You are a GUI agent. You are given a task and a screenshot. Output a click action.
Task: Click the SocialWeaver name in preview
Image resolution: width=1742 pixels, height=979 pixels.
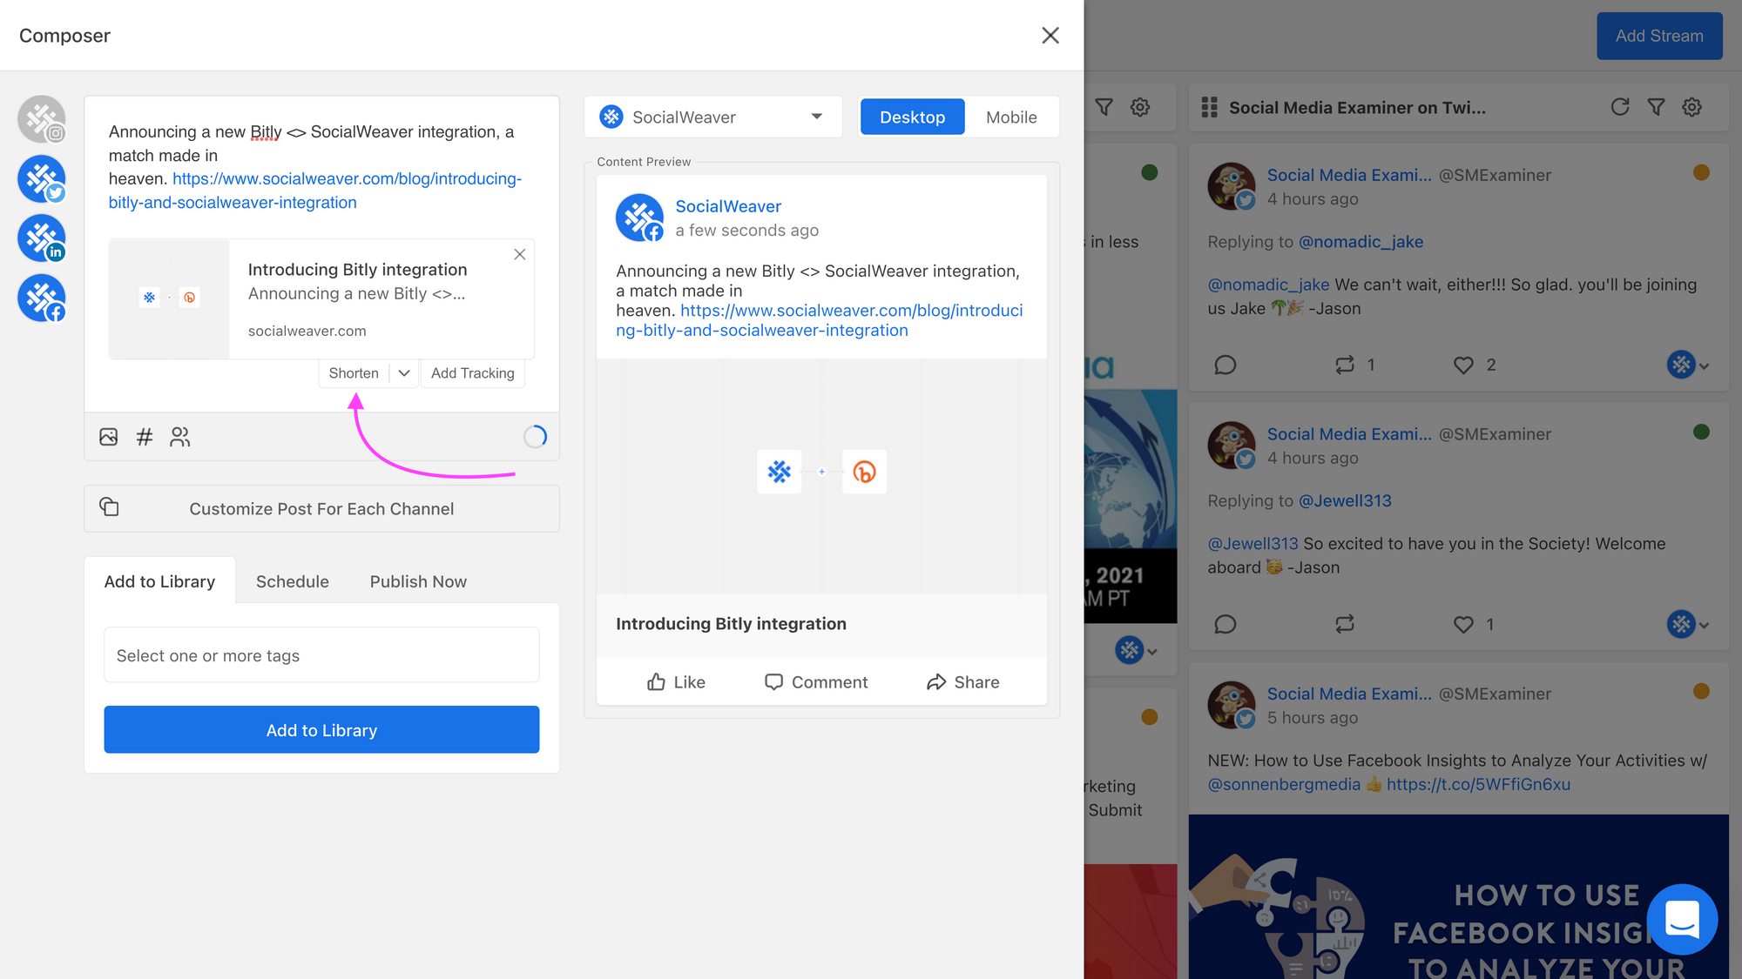click(728, 206)
